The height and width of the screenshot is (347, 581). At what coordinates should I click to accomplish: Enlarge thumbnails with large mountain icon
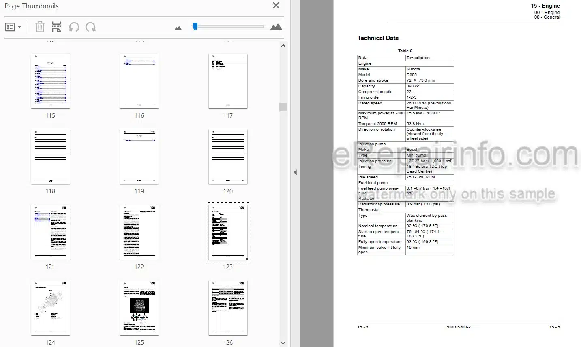tap(276, 27)
